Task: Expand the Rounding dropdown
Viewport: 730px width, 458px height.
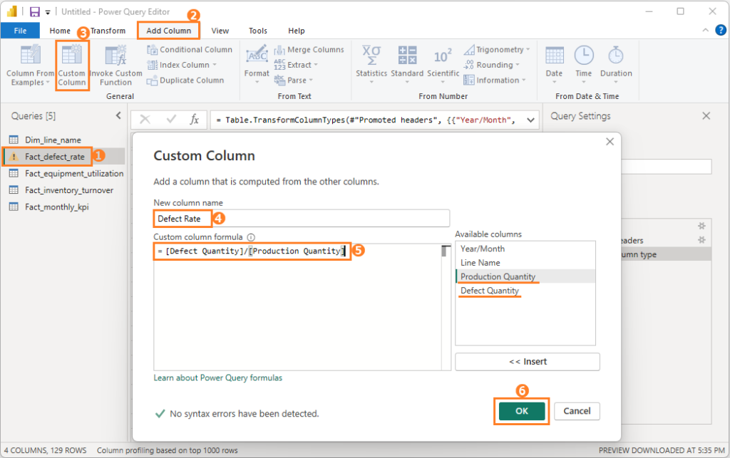Action: pos(492,65)
